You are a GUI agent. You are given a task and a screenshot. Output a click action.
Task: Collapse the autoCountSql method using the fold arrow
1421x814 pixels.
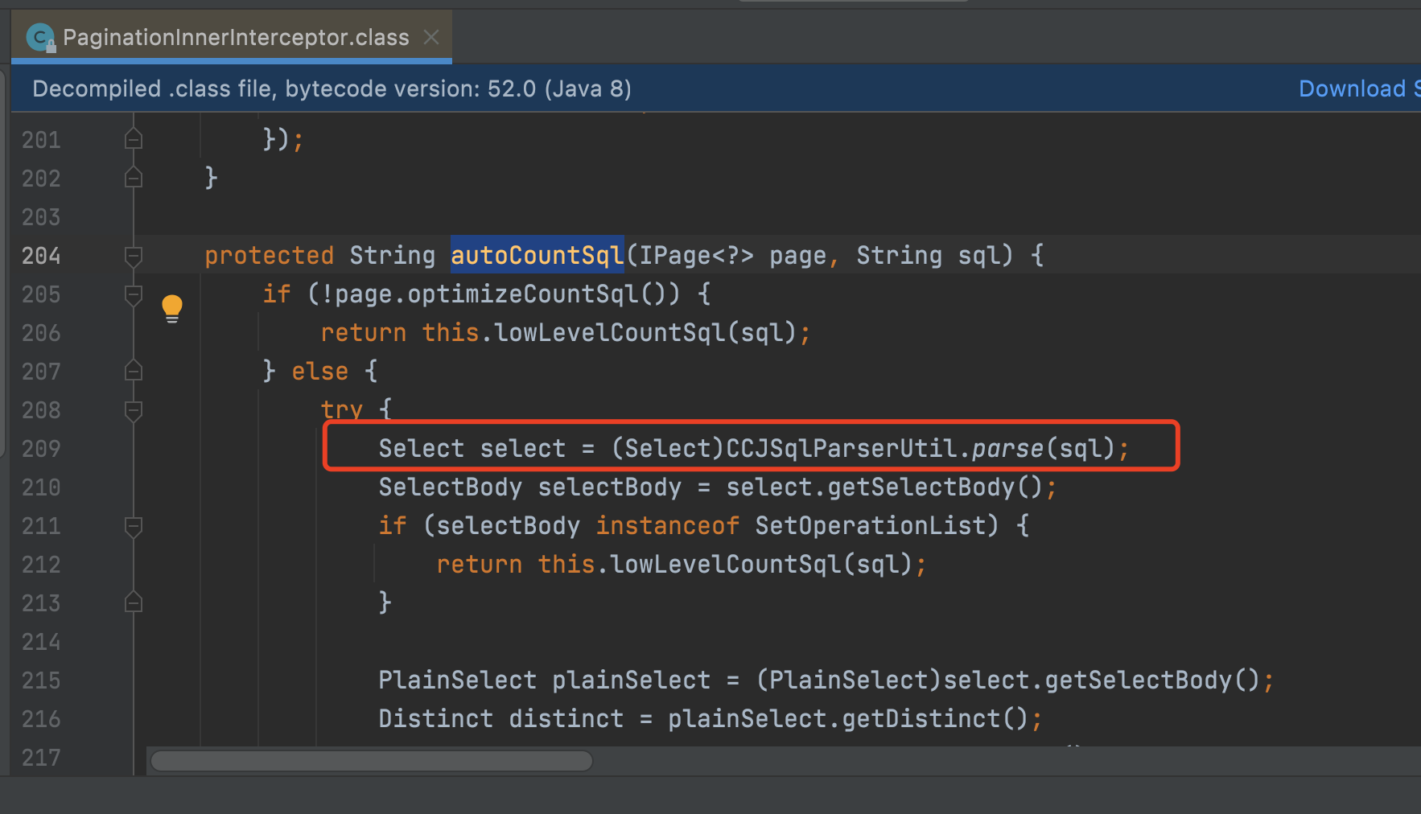coord(133,255)
